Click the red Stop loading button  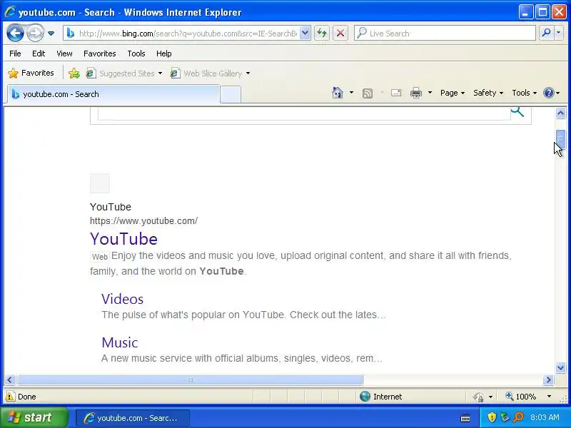click(340, 33)
